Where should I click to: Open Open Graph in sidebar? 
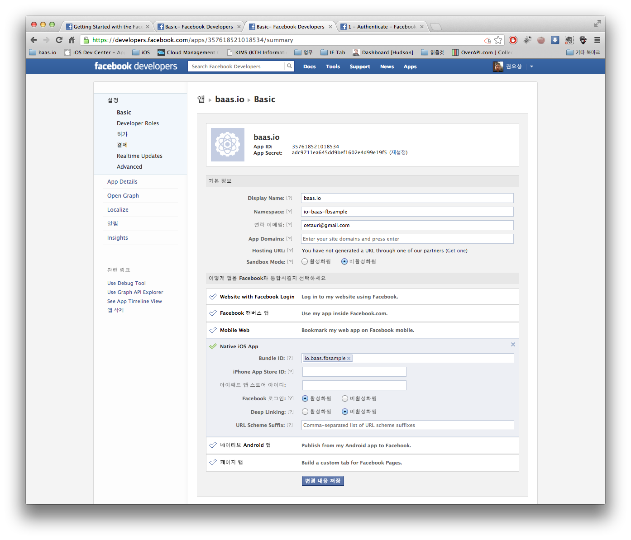click(123, 196)
